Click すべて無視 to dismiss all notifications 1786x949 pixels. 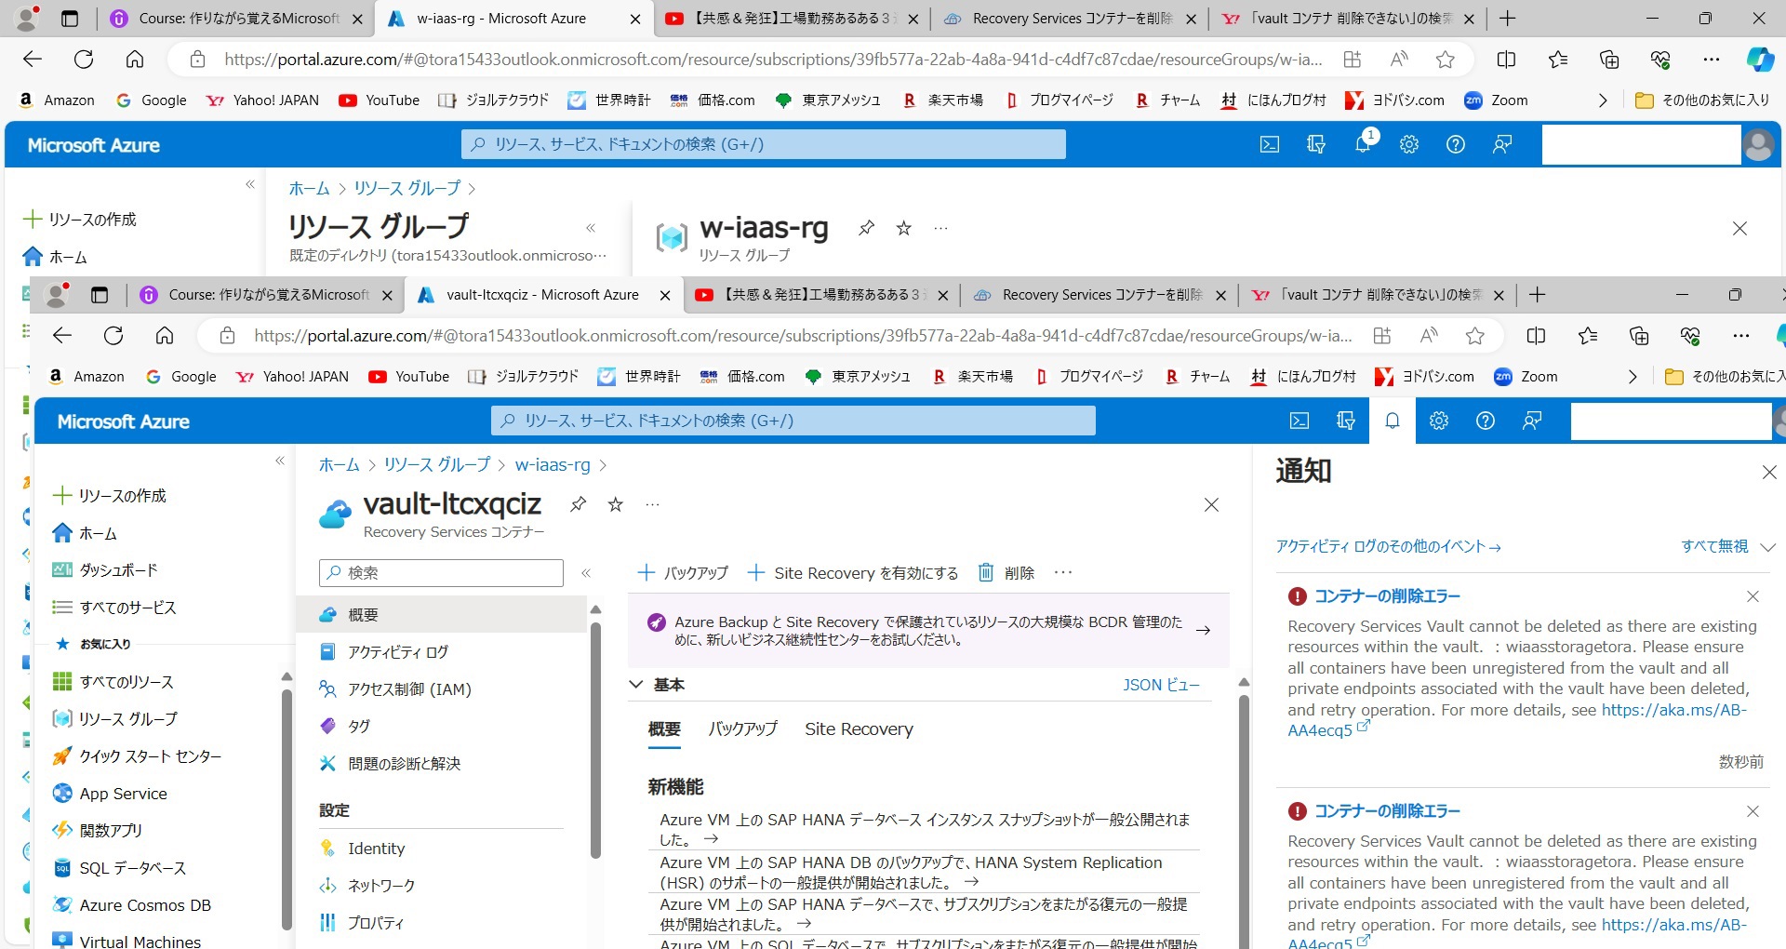pos(1714,547)
